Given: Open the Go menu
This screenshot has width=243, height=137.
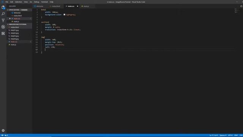Looking at the screenshot, I should 31,2.
